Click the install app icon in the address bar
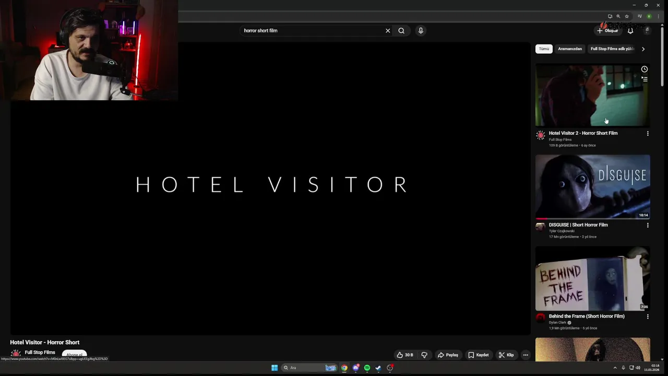668x376 pixels. click(610, 16)
